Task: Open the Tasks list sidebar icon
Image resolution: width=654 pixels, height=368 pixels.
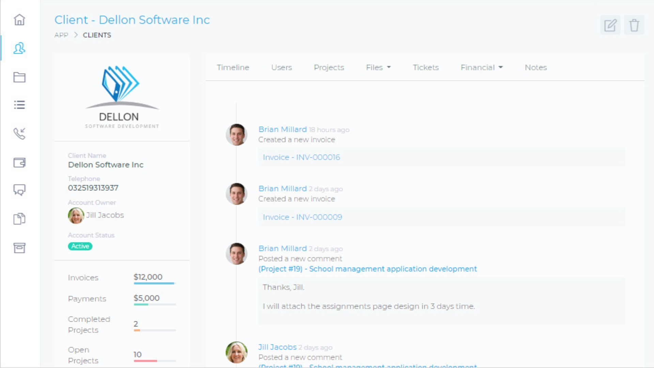Action: [x=19, y=105]
